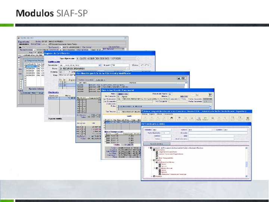Viewport: 269px width, 202px height.
Task: Toggle the Modificaciones Internas checkbox
Action: (157, 162)
